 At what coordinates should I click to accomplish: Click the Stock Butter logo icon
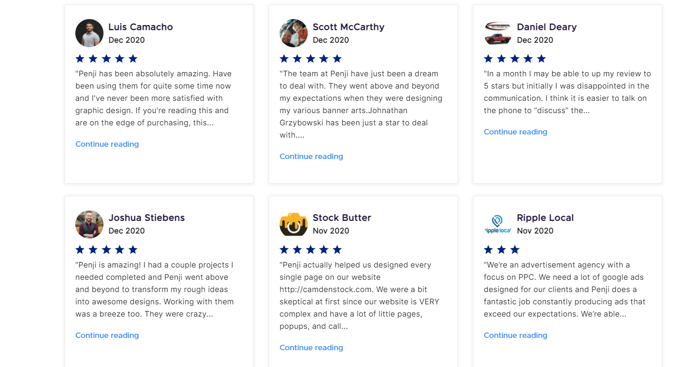[x=294, y=224]
